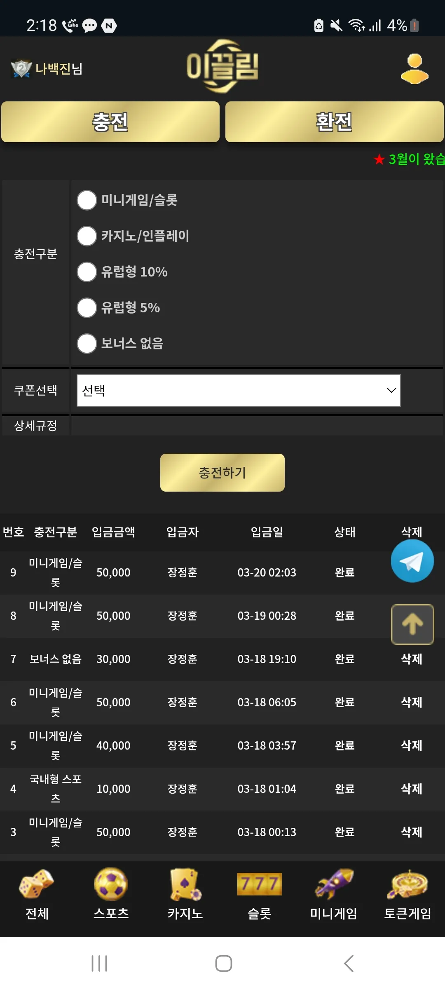Open the user profile icon

click(x=415, y=68)
